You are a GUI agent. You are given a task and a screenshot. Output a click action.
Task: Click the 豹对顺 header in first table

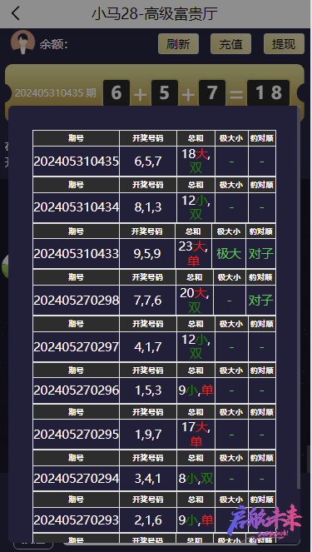(262, 138)
